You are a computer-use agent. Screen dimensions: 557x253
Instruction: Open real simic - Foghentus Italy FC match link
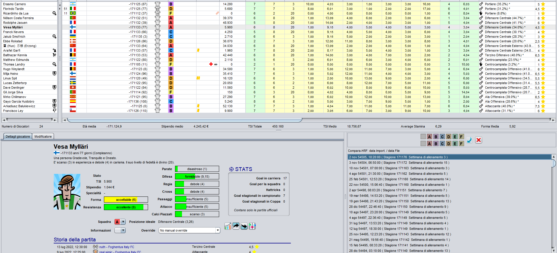click(x=120, y=252)
